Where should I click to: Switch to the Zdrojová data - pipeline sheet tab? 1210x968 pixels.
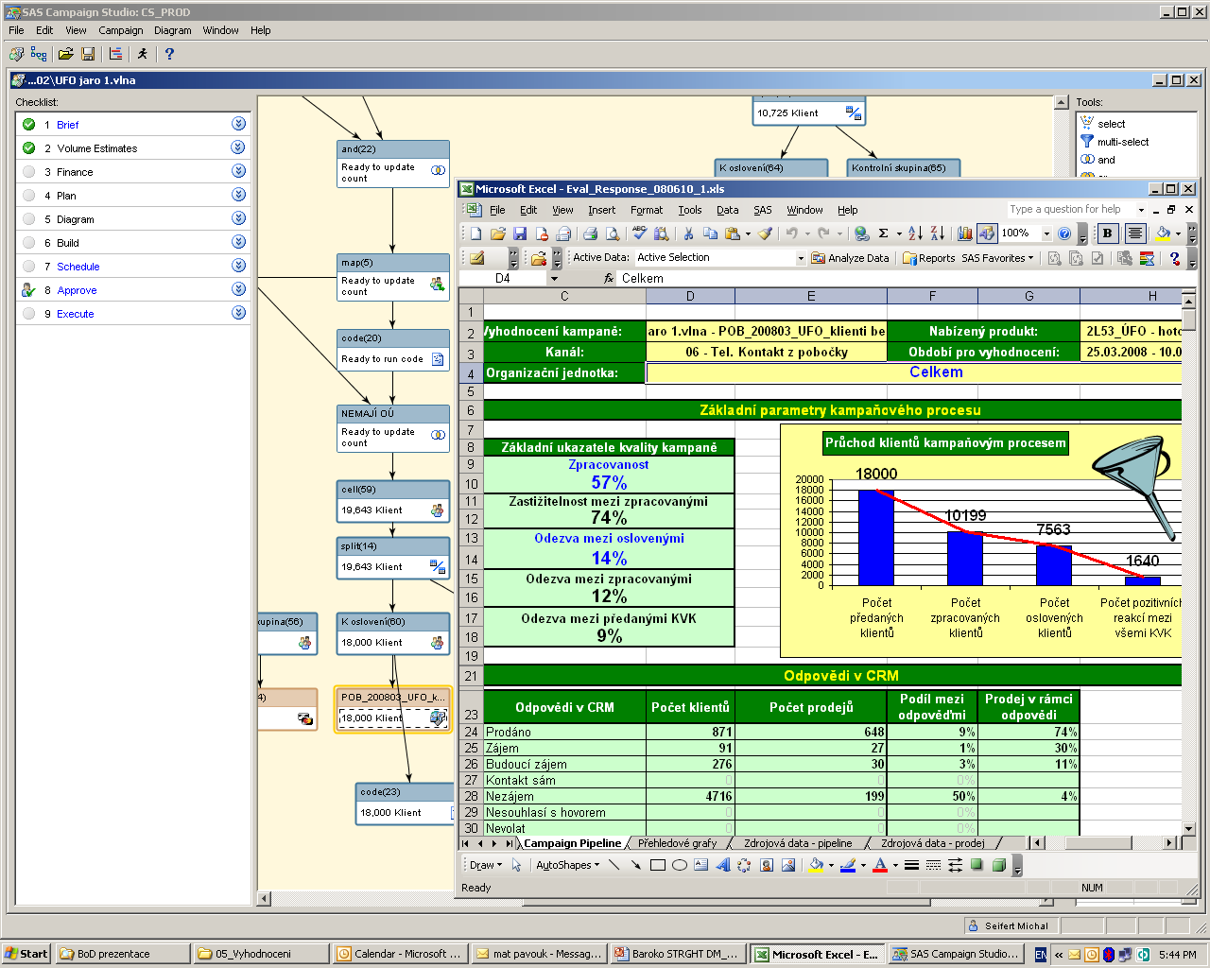click(x=798, y=843)
